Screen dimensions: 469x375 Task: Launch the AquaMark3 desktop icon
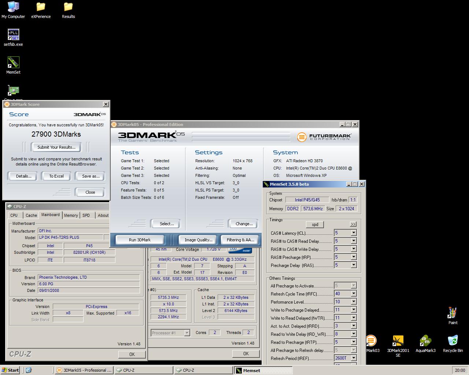[425, 344]
